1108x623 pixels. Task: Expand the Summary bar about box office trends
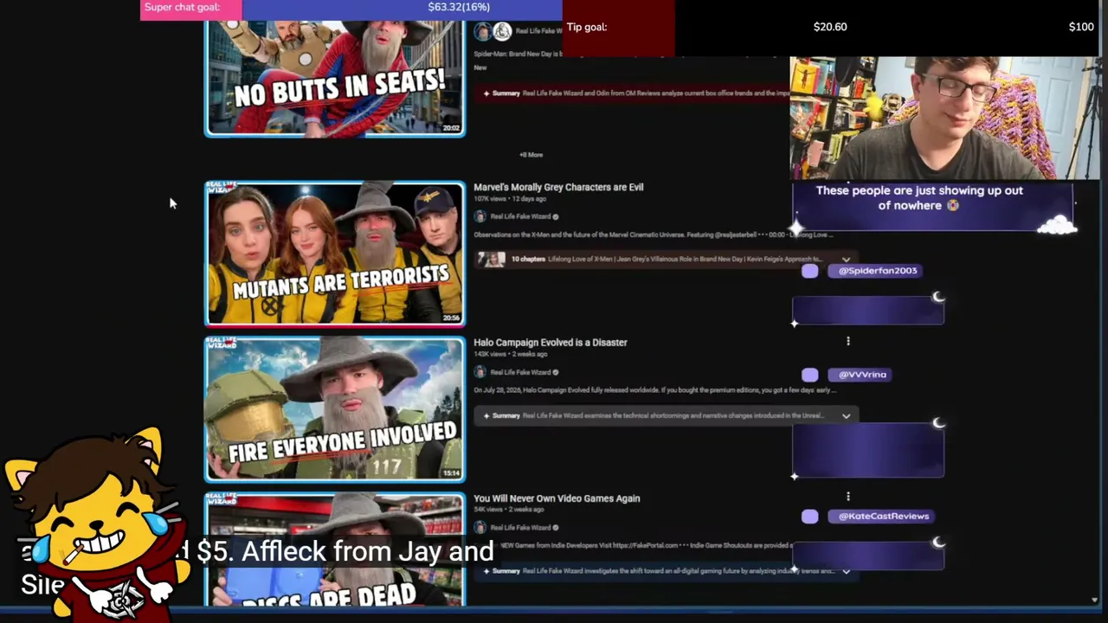(x=632, y=93)
